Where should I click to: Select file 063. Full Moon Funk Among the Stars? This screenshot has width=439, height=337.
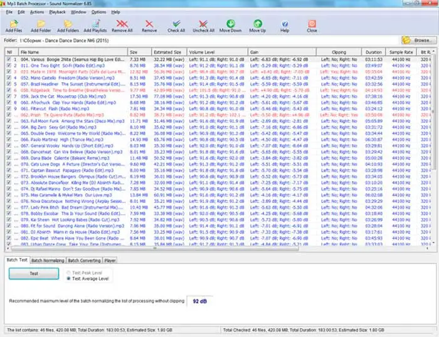point(72,121)
